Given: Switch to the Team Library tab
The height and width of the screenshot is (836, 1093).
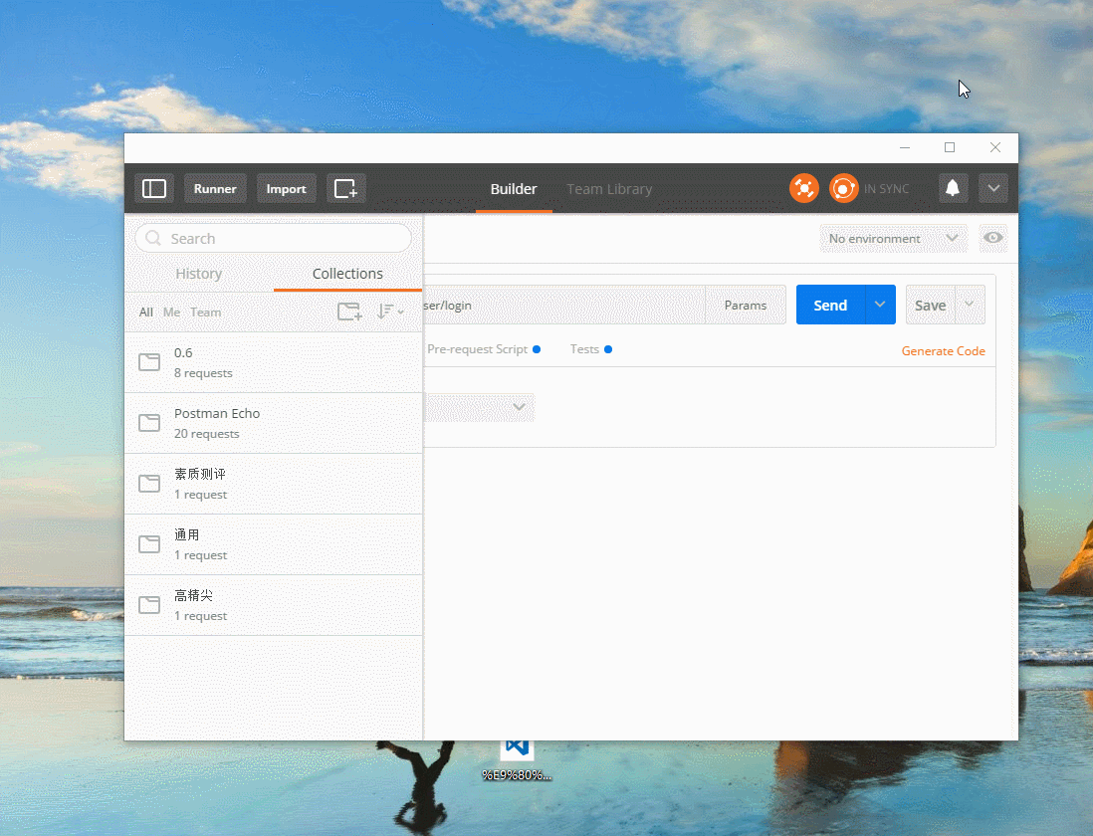Looking at the screenshot, I should pyautogui.click(x=609, y=189).
